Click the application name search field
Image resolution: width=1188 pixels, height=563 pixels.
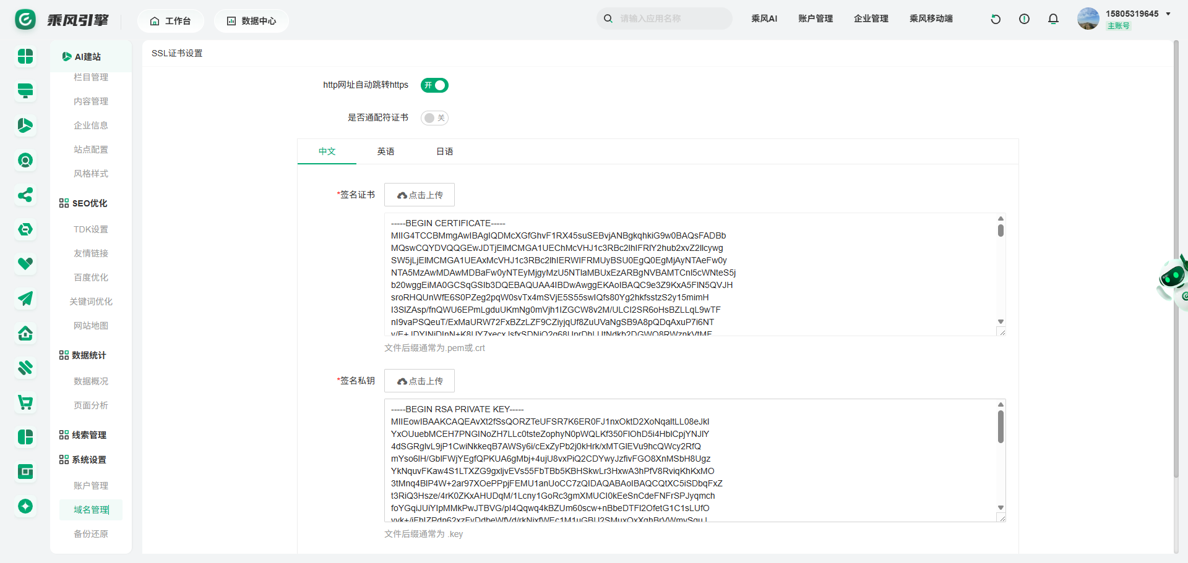671,19
